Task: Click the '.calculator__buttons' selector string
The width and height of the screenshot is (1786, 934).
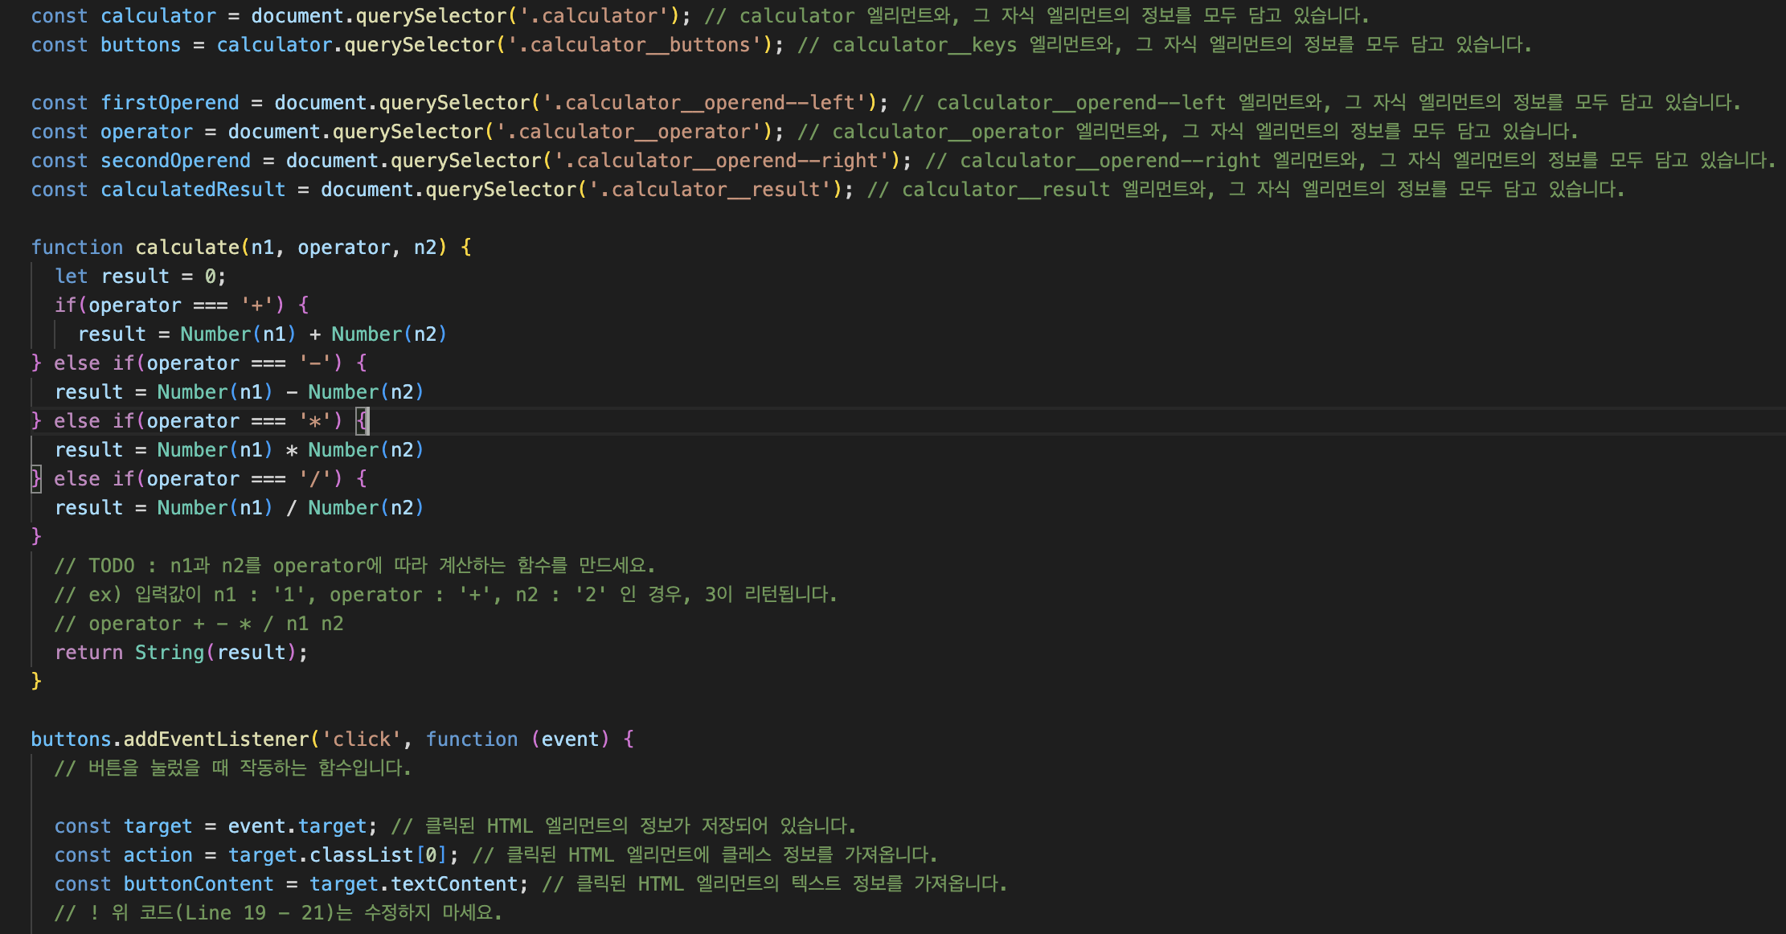Action: [634, 44]
